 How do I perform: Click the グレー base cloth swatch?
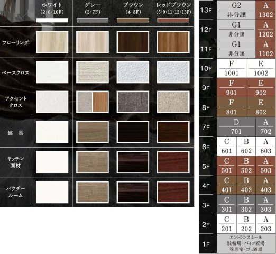tap(93, 72)
